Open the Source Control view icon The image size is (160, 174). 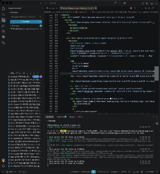(x=3, y=20)
